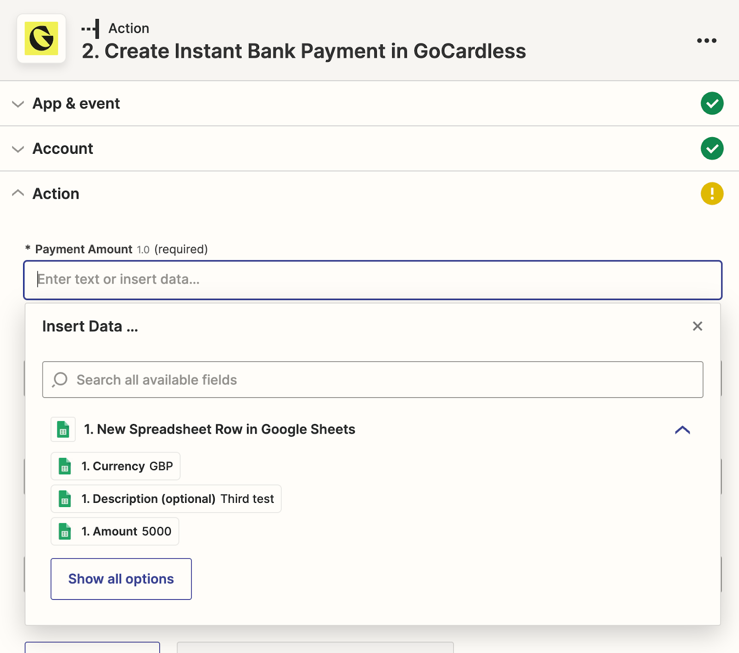Image resolution: width=739 pixels, height=653 pixels.
Task: Open the three-dot step options menu
Action: coord(706,41)
